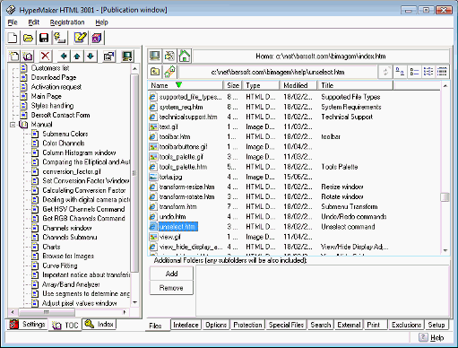Click the yellow notepad edit icon
This screenshot has height=348, width=458.
tap(80, 38)
